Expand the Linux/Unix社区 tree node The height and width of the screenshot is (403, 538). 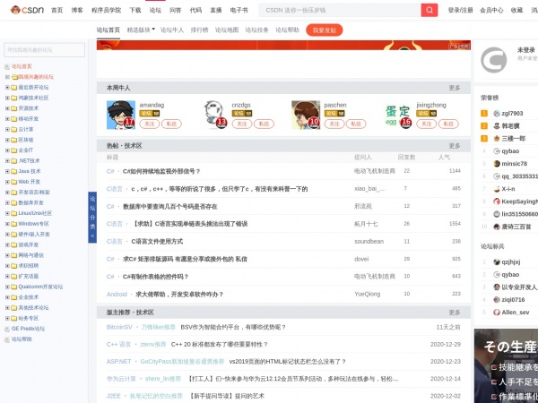7,213
